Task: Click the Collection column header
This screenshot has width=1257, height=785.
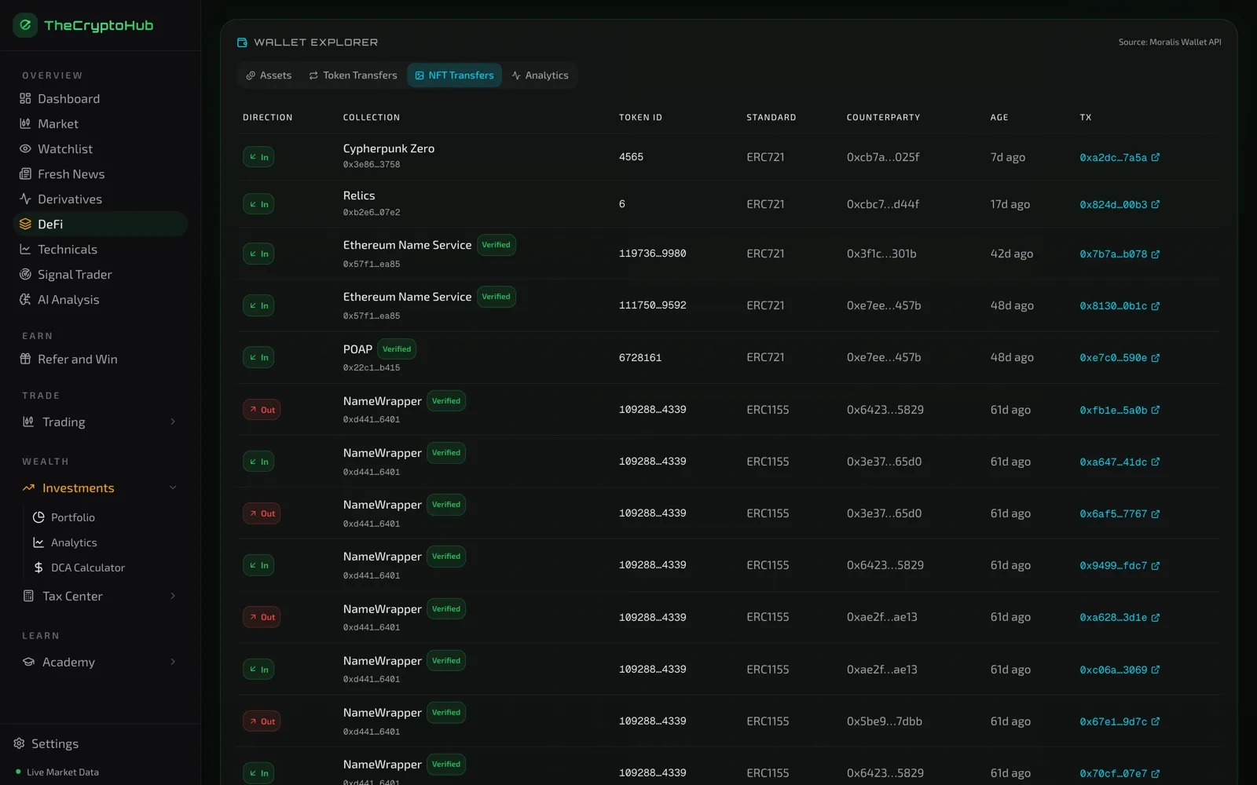Action: point(372,118)
